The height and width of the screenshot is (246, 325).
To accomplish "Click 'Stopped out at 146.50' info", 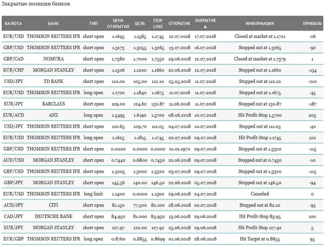I will (x=260, y=183).
